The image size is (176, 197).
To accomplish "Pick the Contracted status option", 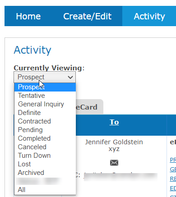I will 45,121.
